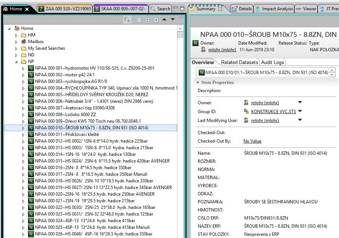Open the Owner field dropdown arrow

300,102
